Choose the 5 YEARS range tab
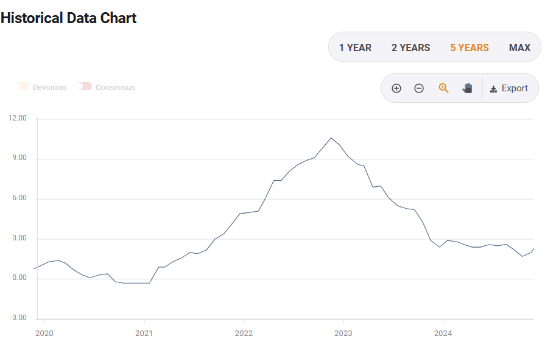 [469, 47]
